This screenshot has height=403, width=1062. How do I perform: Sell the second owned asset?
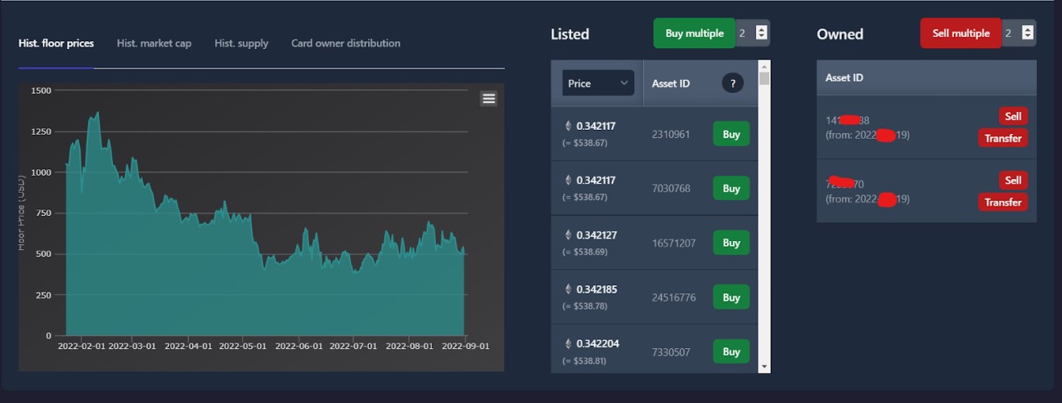click(1014, 180)
